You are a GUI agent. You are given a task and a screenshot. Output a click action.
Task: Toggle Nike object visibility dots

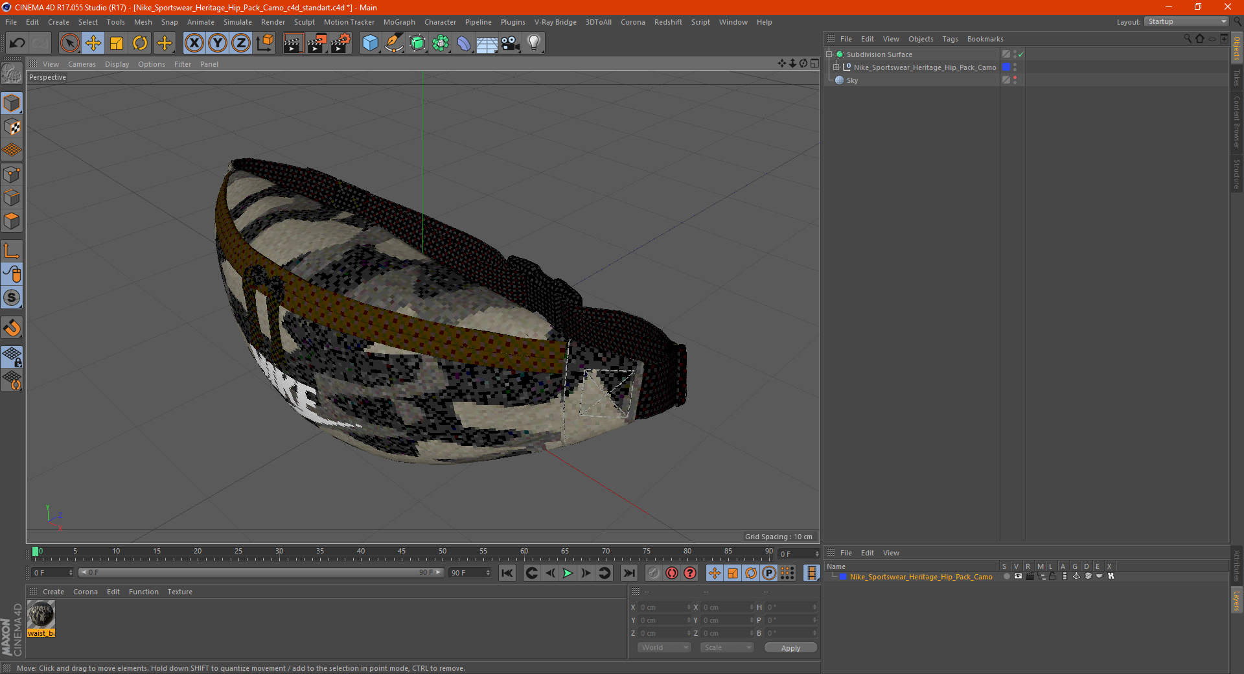click(1015, 67)
